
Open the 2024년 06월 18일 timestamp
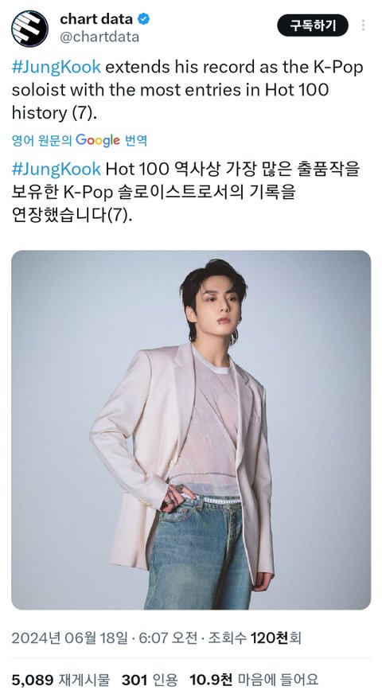point(69,638)
